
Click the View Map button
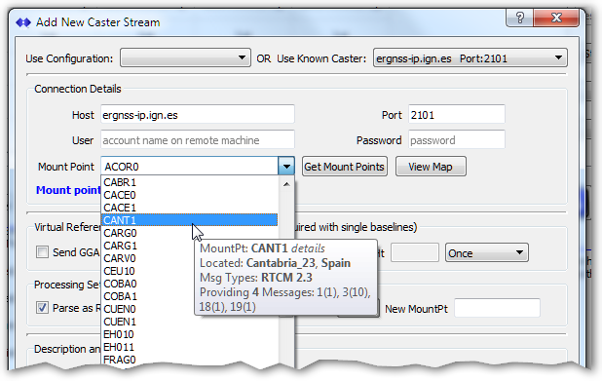431,167
